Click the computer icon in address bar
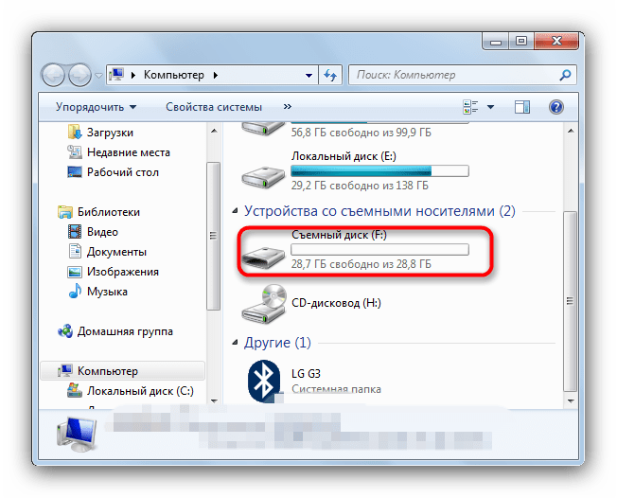 click(116, 75)
